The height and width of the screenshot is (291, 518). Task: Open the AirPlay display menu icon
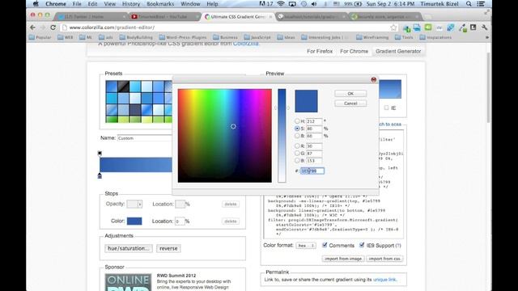(292, 4)
